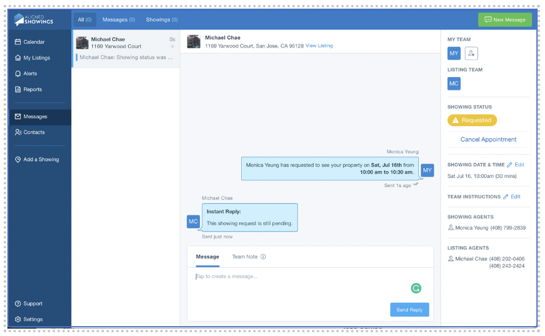Switch to the All (0) tab

click(x=84, y=20)
